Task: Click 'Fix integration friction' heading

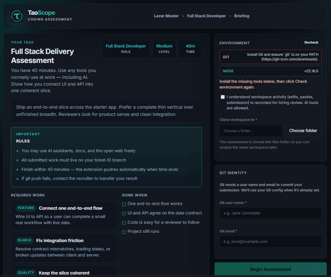Action: point(60,240)
